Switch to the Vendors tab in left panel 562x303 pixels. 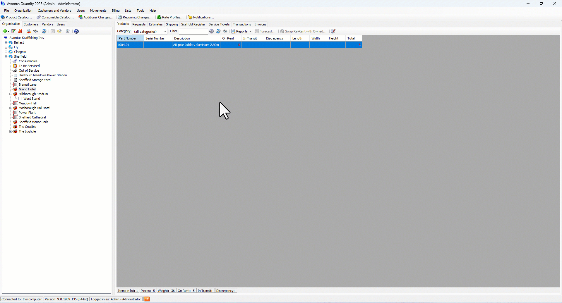pyautogui.click(x=48, y=24)
